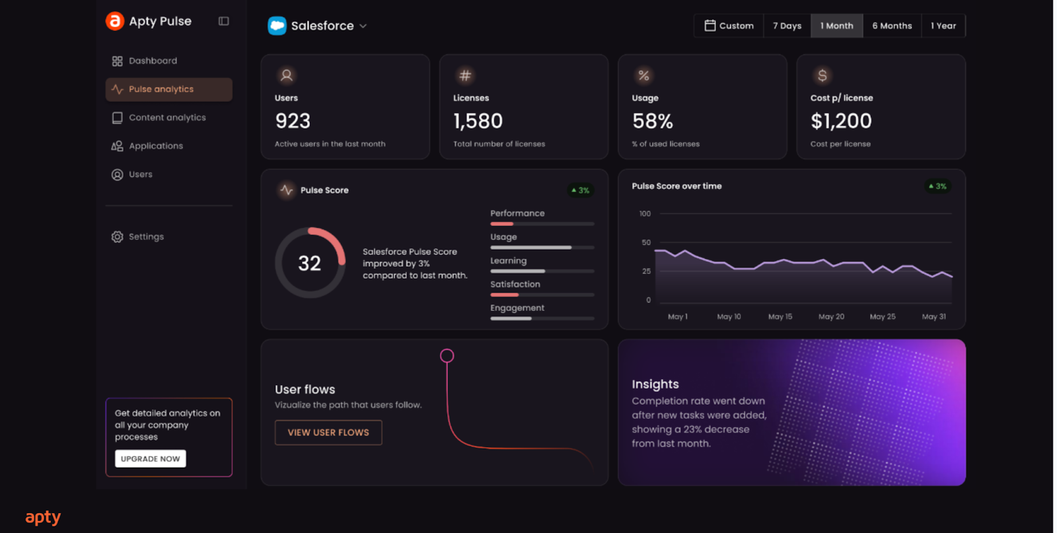The image size is (1057, 533).
Task: Click the 3% badge in Pulse Score over time
Action: (937, 186)
